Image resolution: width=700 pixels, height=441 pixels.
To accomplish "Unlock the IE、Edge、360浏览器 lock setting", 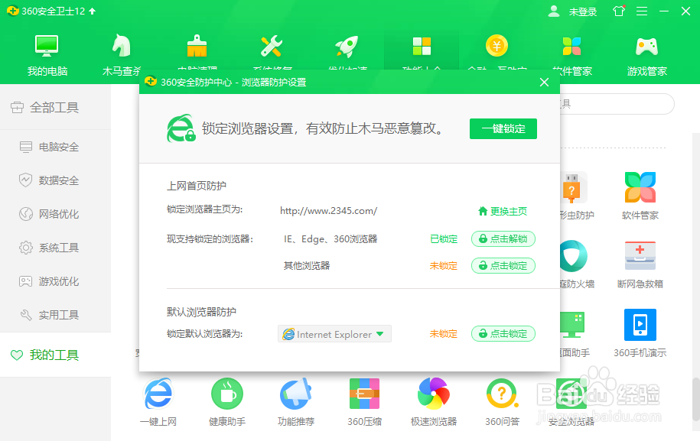I will click(503, 238).
